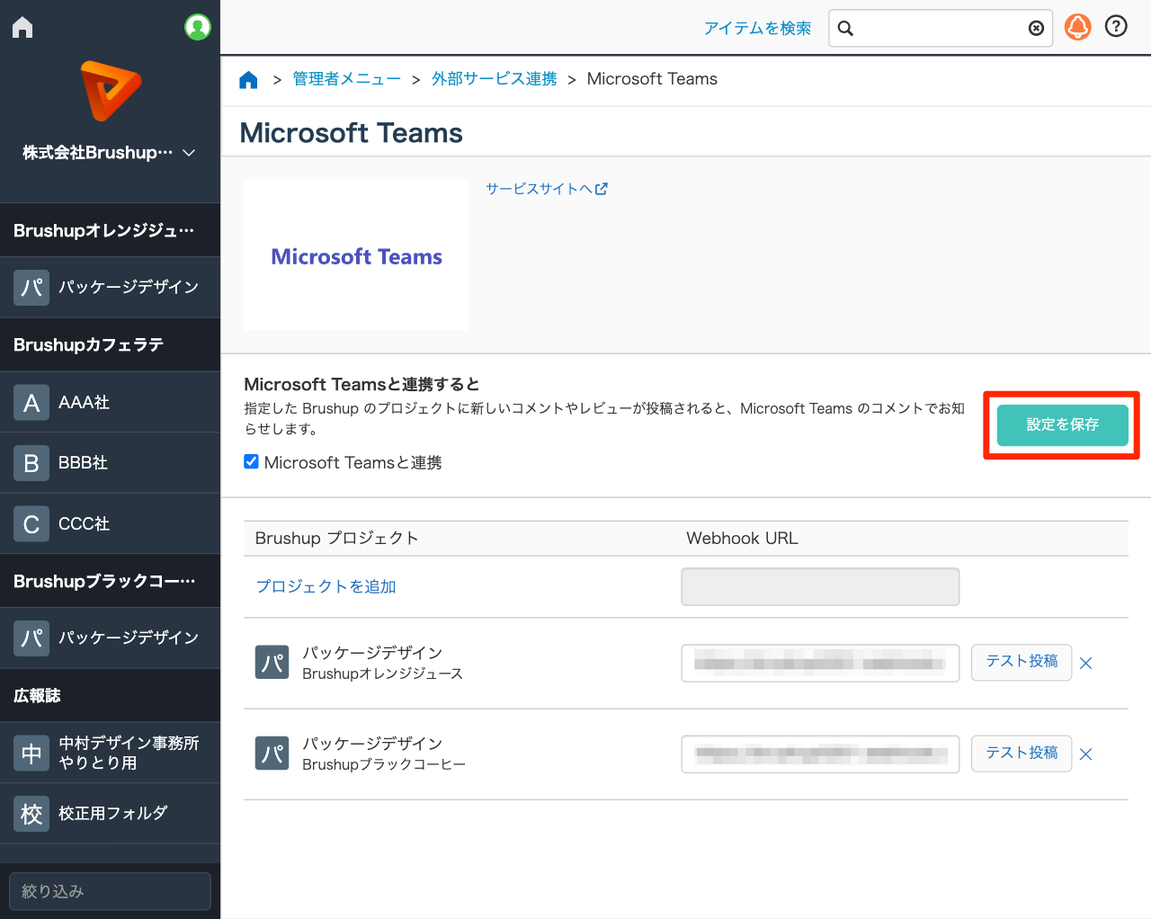Click パ icon in Brushupオレンジジュース table row
The height and width of the screenshot is (919, 1151).
click(x=272, y=663)
